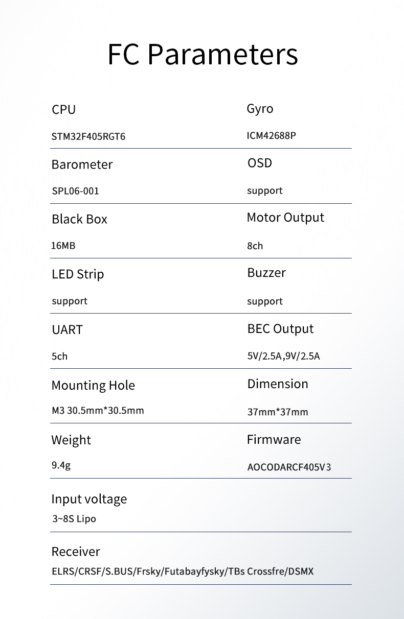Select the OSD label

coord(260,163)
